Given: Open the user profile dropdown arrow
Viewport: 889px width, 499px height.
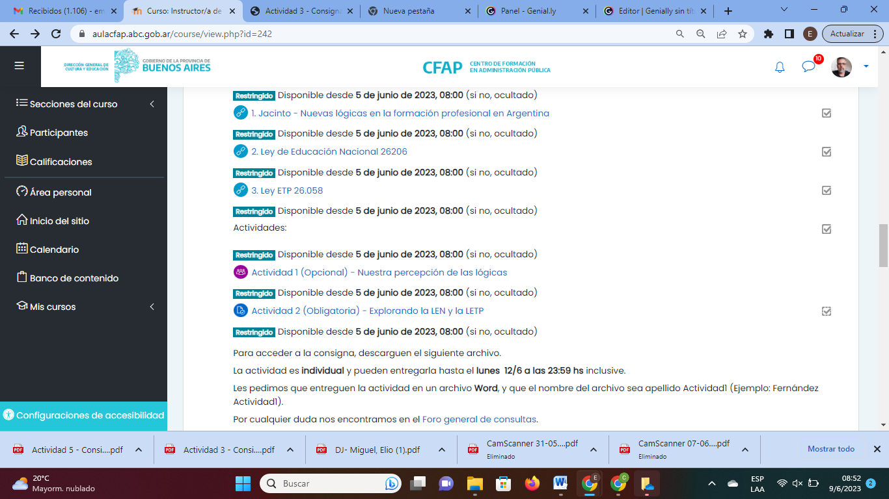Looking at the screenshot, I should pos(866,66).
